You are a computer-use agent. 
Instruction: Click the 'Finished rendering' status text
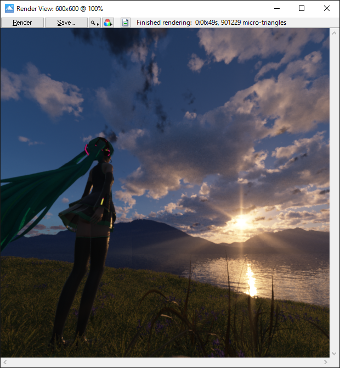[x=211, y=23]
